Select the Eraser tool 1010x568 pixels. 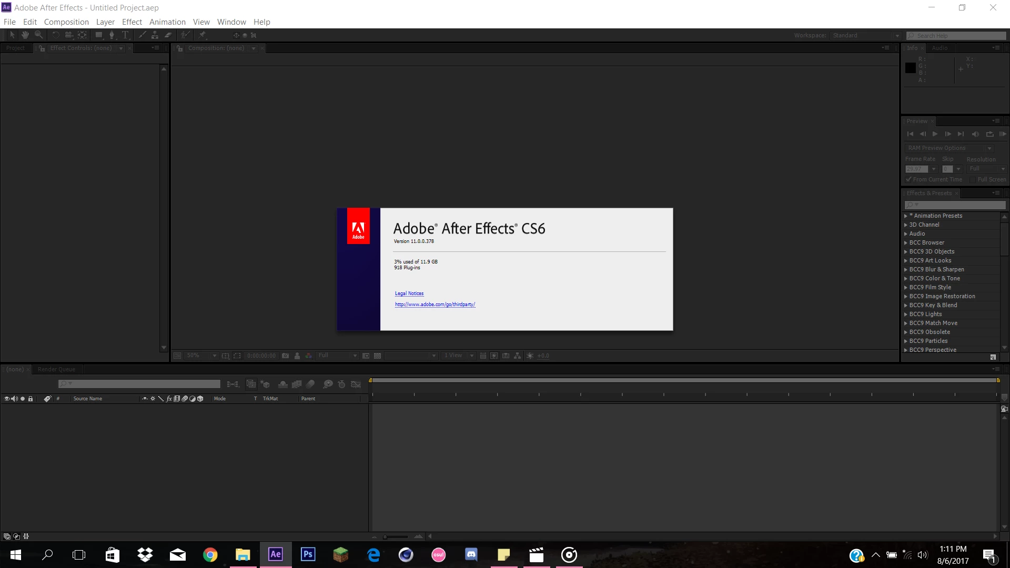[168, 35]
